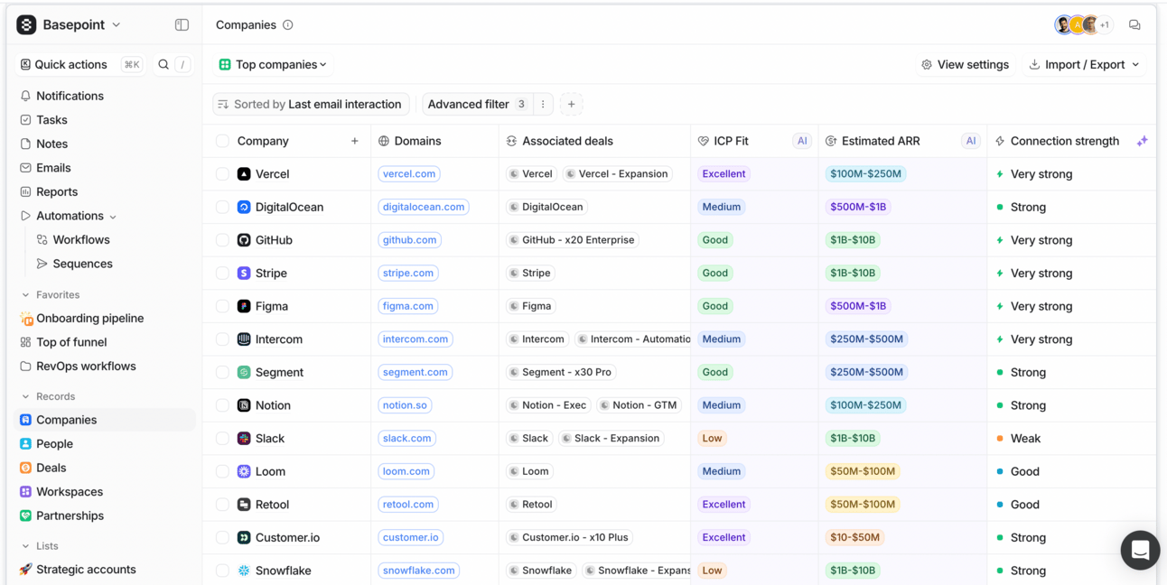Click the Vercel - Expansion deal chip
Viewport: 1167px width, 585px height.
(x=616, y=174)
